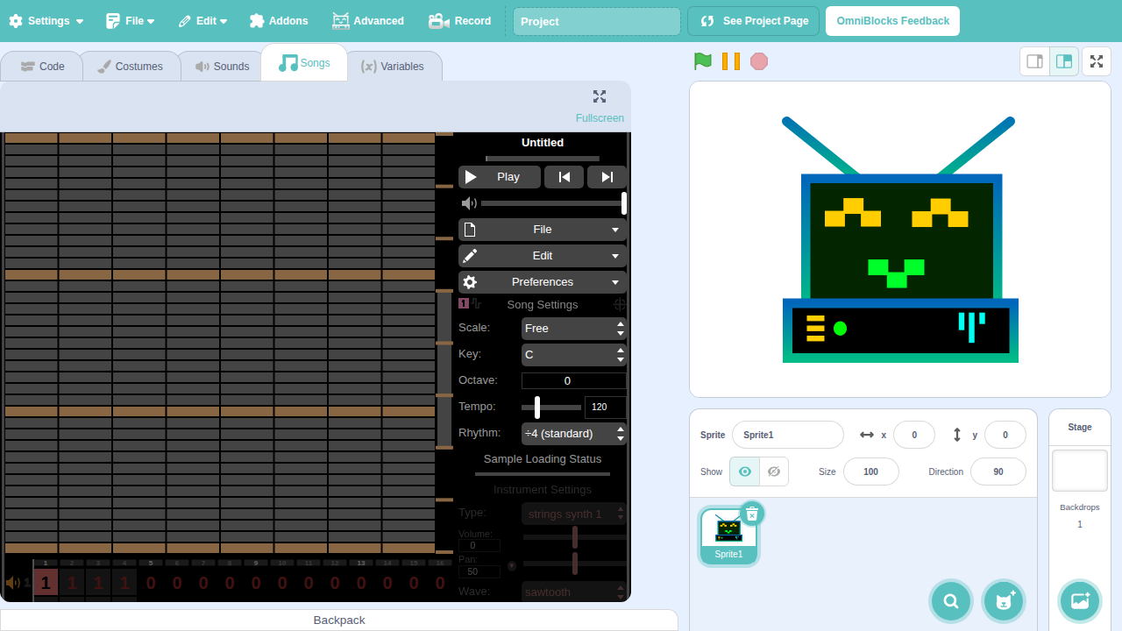Viewport: 1122px width, 631px height.
Task: Select pattern box at bar 16
Action: click(440, 583)
